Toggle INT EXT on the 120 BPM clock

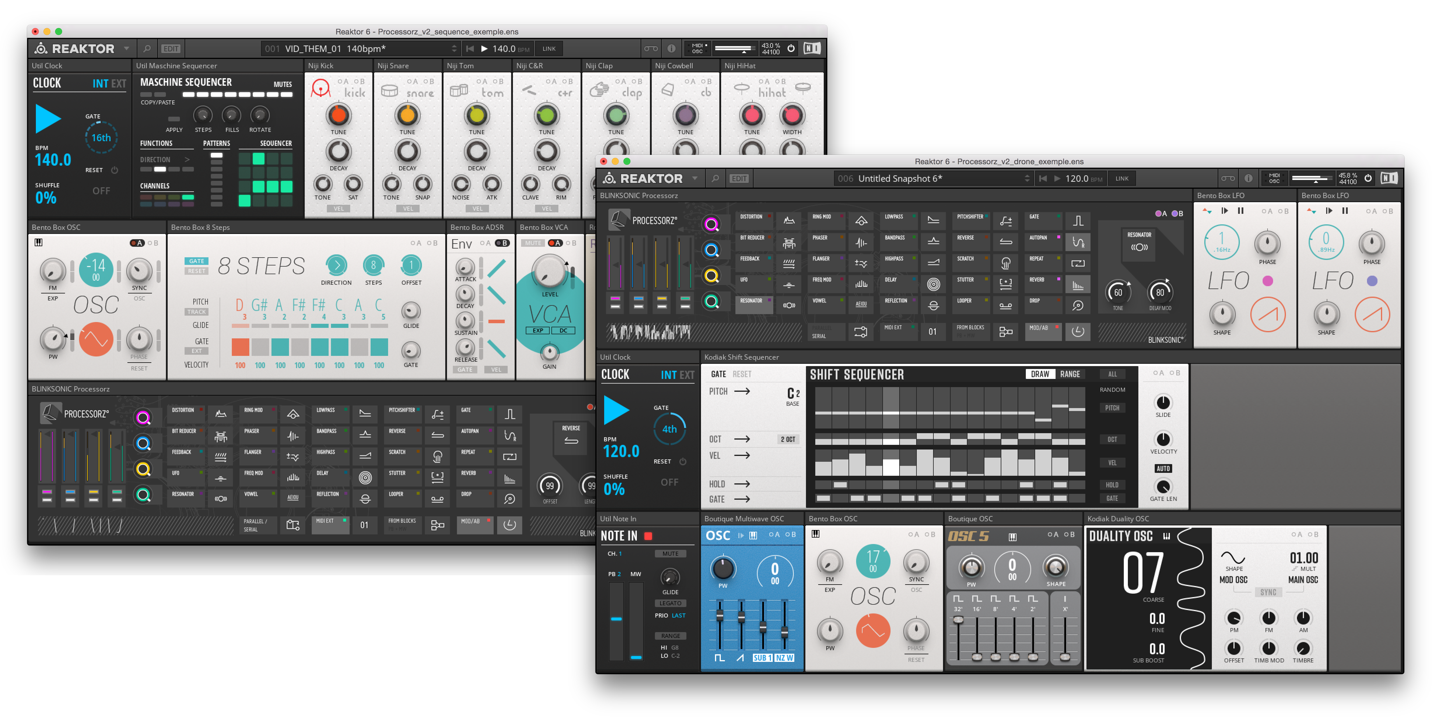[677, 375]
